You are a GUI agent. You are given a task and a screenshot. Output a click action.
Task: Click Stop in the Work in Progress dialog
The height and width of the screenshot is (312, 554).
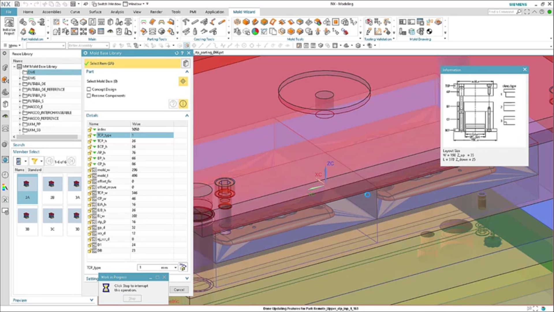(x=132, y=298)
